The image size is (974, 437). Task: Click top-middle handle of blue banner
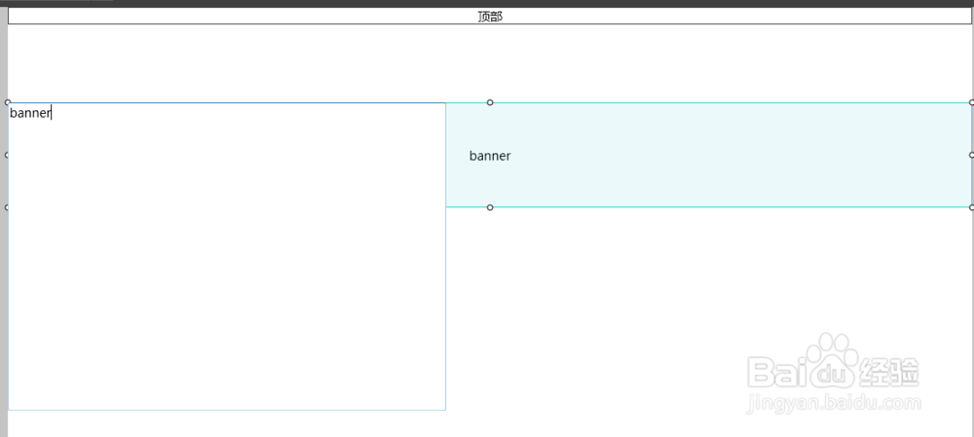coord(490,102)
